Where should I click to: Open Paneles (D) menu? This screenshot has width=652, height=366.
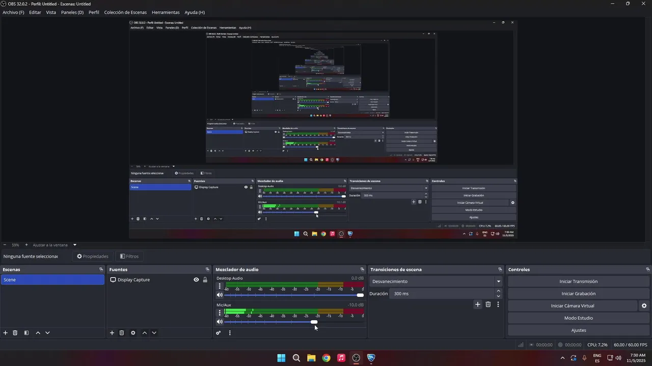[72, 12]
